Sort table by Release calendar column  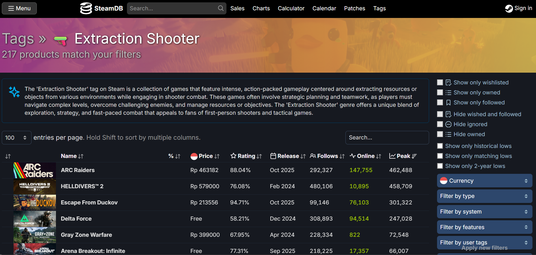click(288, 156)
